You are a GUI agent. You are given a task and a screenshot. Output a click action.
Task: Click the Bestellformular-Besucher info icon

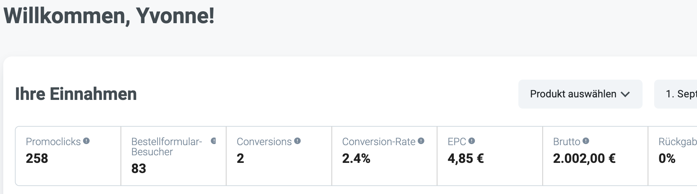point(213,141)
